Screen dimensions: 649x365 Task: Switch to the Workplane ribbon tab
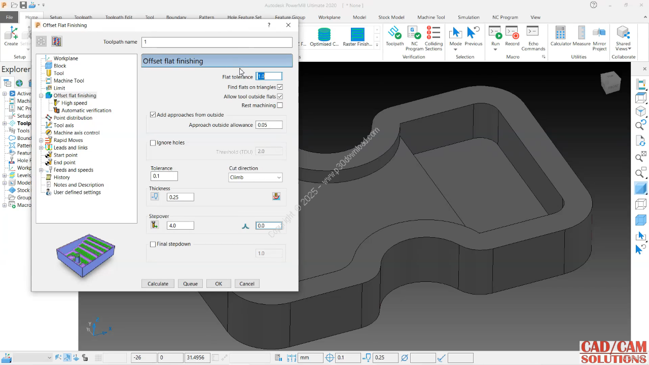[x=329, y=17]
